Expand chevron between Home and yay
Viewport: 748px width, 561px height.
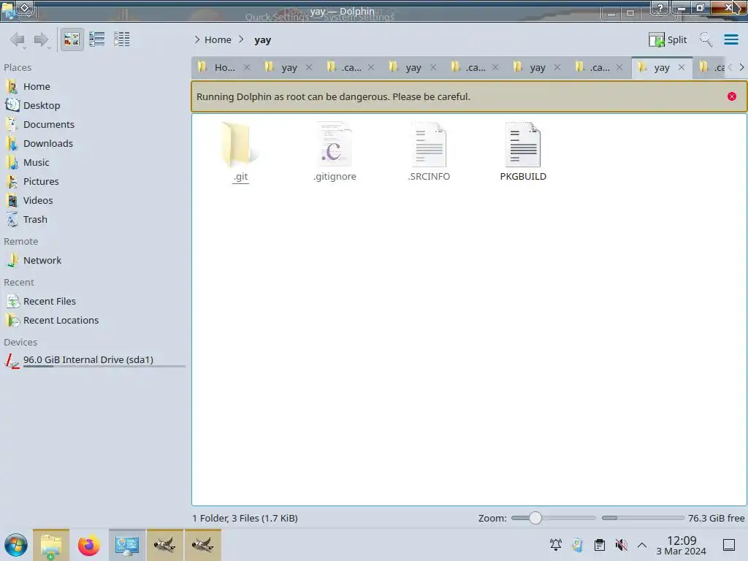coord(241,39)
